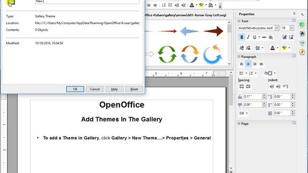Click toolbar Font Color icon
308x173 pixels.
192,5
